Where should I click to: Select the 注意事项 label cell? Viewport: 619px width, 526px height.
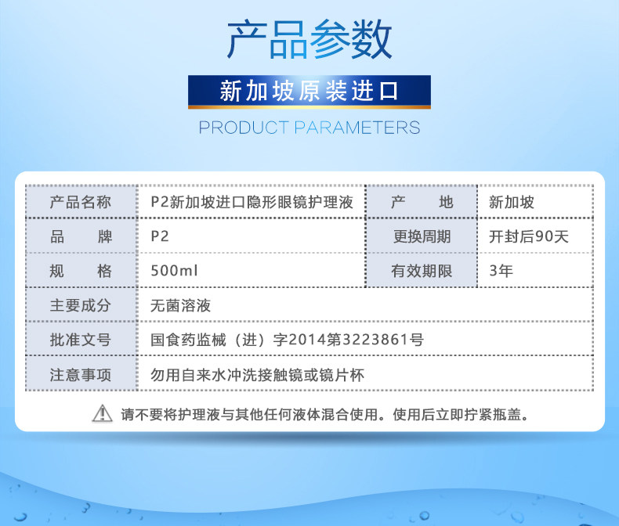click(x=81, y=374)
